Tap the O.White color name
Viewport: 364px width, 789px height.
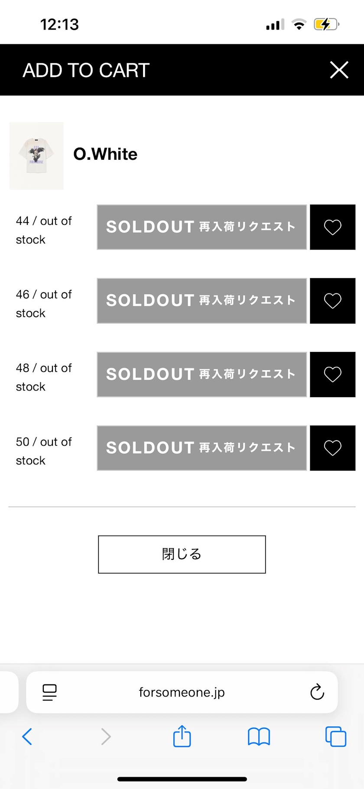pyautogui.click(x=105, y=154)
